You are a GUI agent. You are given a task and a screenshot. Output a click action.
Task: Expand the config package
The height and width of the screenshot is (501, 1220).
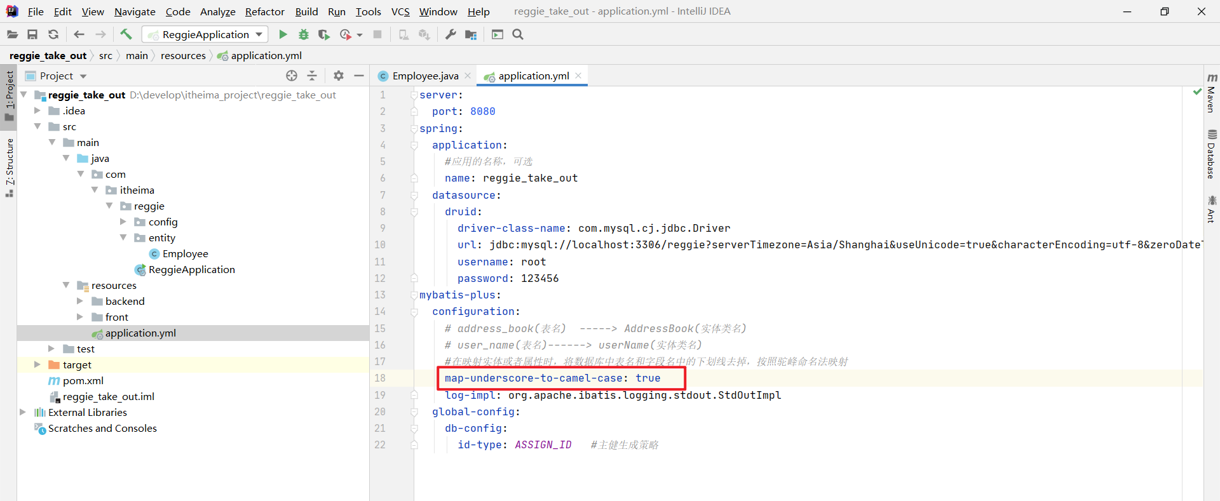pyautogui.click(x=123, y=222)
